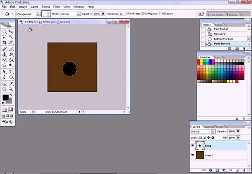Open the History panel flyout menu
The image size is (252, 174).
coord(249,25)
